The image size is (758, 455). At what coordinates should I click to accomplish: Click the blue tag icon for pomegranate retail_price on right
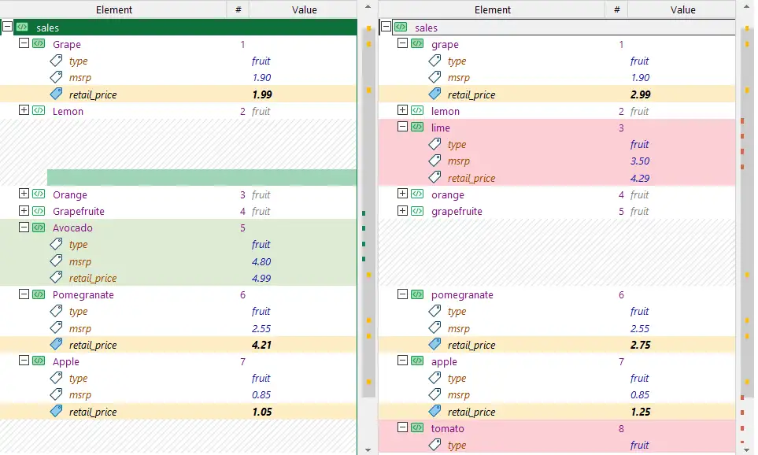click(x=434, y=344)
